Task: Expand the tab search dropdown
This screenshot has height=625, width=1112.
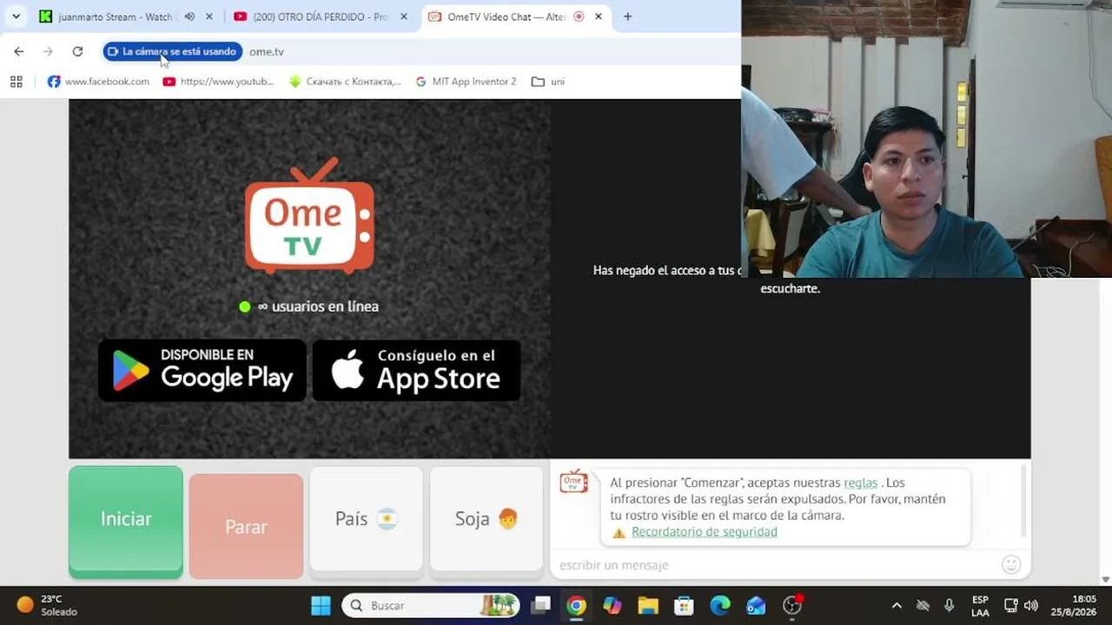Action: pyautogui.click(x=16, y=16)
